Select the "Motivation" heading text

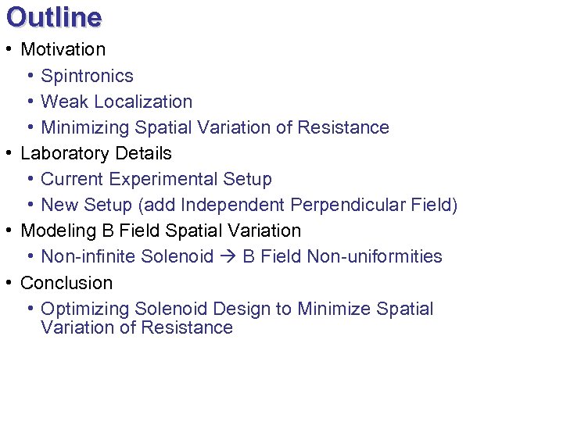coord(63,49)
